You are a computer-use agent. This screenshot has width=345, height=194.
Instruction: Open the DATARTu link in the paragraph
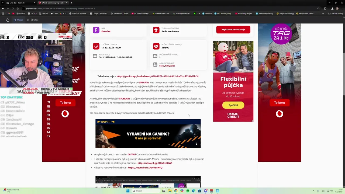coord(144,83)
